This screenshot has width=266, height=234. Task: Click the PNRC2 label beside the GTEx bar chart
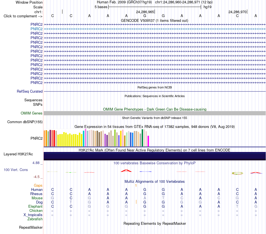tap(36, 138)
